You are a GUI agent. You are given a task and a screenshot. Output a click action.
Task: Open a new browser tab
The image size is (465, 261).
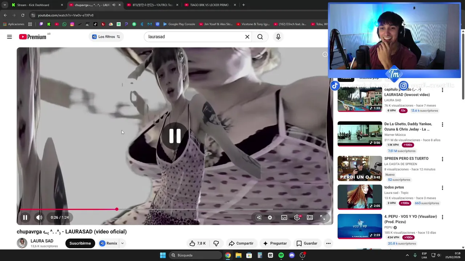tap(243, 5)
